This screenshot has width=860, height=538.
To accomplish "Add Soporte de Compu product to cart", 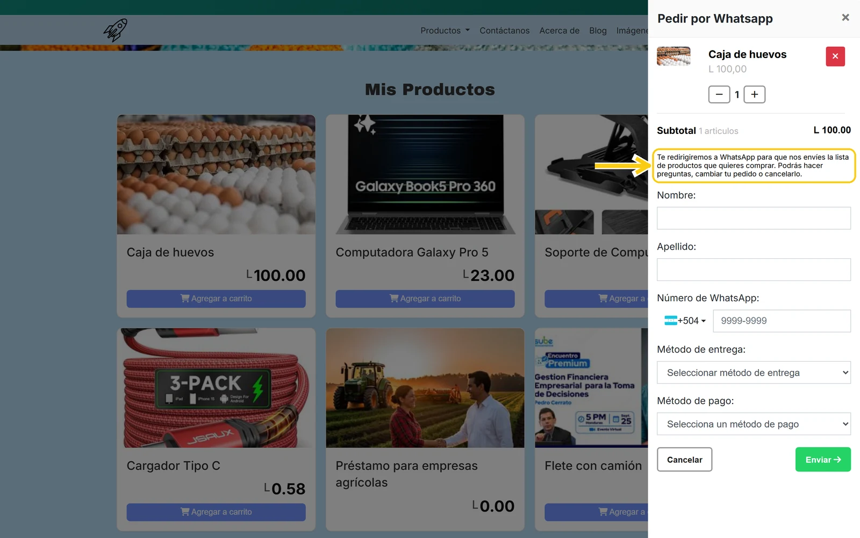I will (x=596, y=299).
